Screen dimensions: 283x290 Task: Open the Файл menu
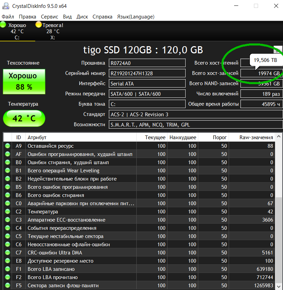(8, 17)
